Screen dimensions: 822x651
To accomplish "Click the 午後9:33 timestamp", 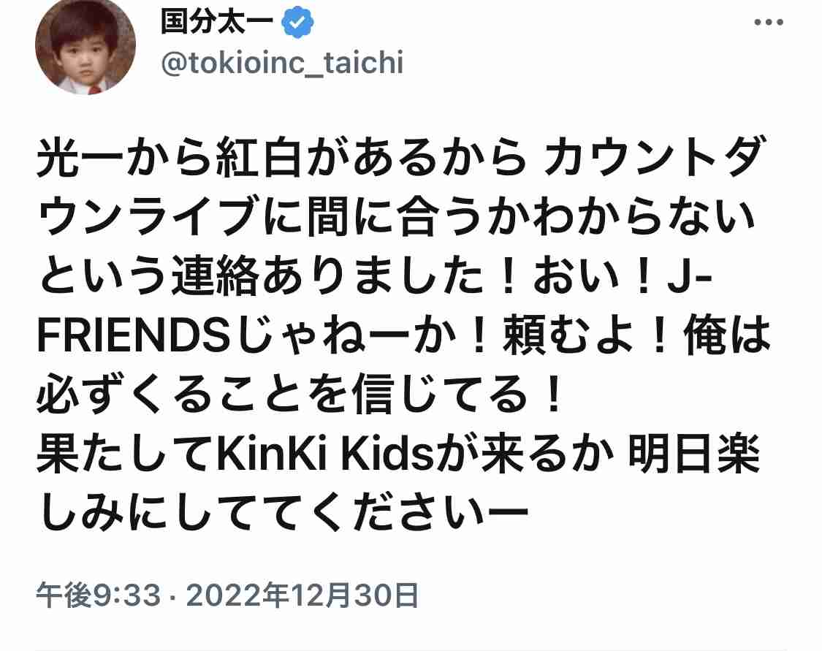I will (x=98, y=595).
